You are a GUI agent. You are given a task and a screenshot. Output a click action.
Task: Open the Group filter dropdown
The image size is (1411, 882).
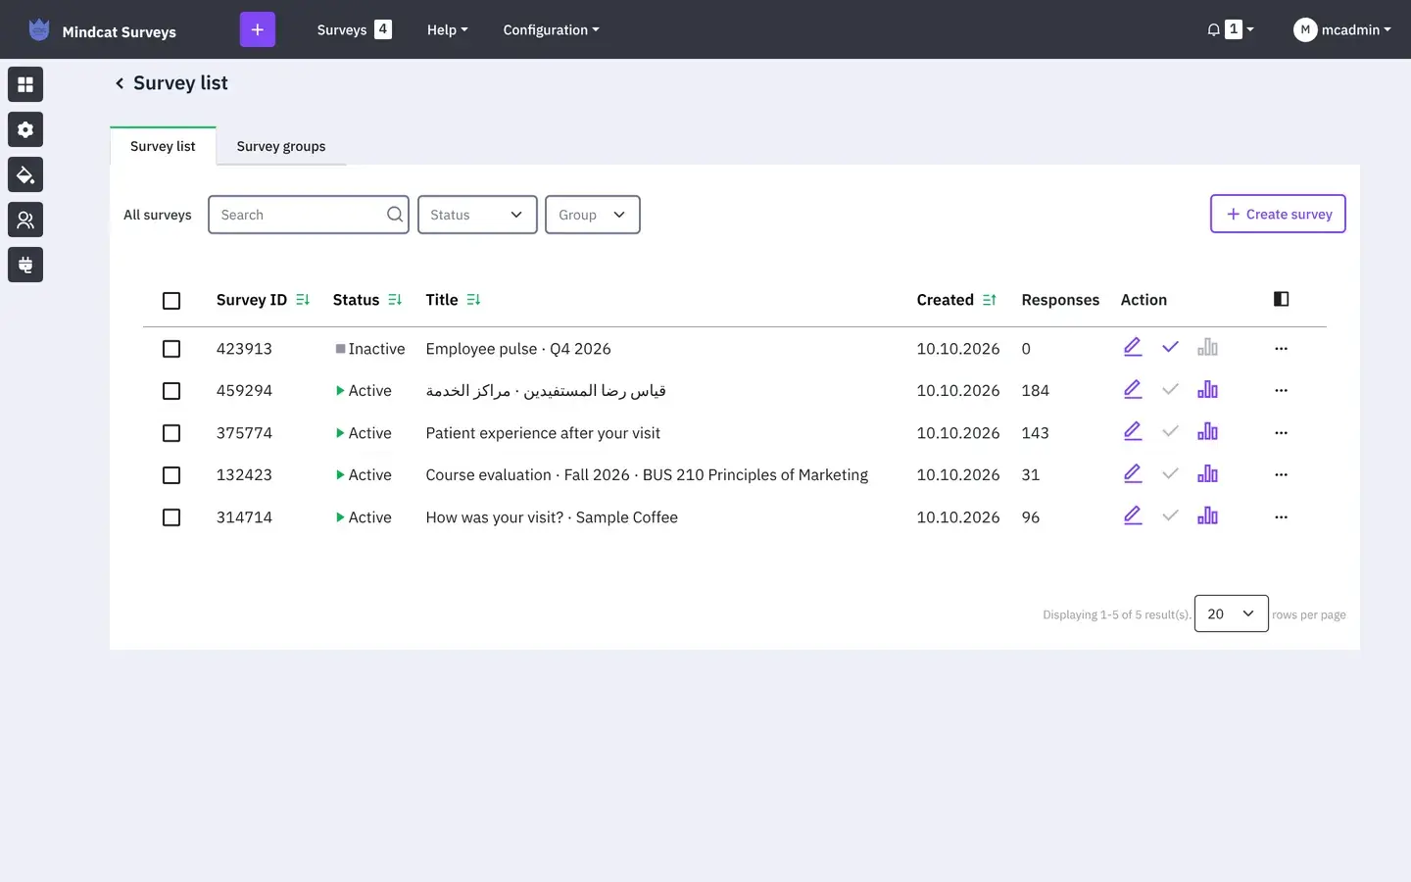coord(593,215)
